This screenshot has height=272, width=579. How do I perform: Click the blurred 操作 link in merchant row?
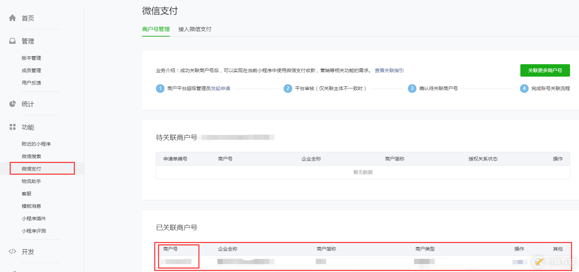(520, 262)
